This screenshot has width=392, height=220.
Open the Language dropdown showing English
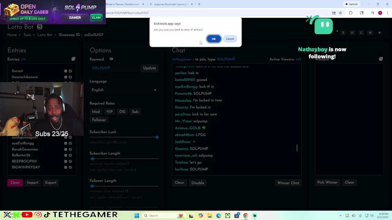124,90
